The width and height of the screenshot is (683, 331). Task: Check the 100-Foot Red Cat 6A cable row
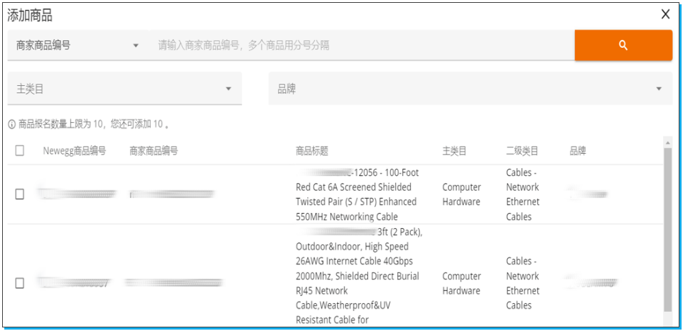pos(20,194)
